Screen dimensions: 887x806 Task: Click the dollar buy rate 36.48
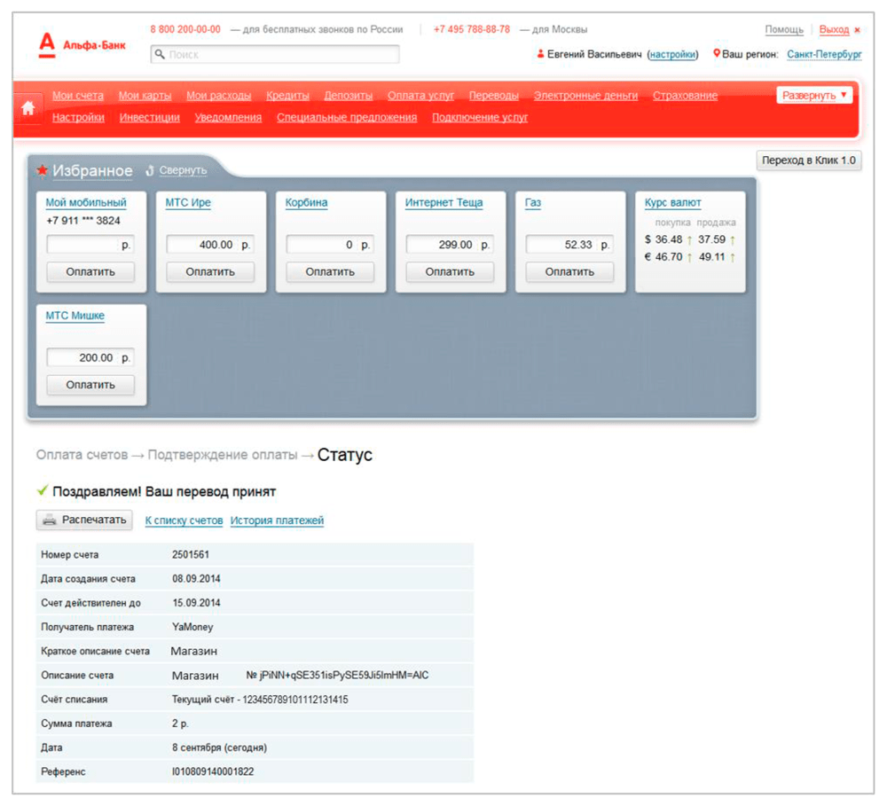[669, 239]
